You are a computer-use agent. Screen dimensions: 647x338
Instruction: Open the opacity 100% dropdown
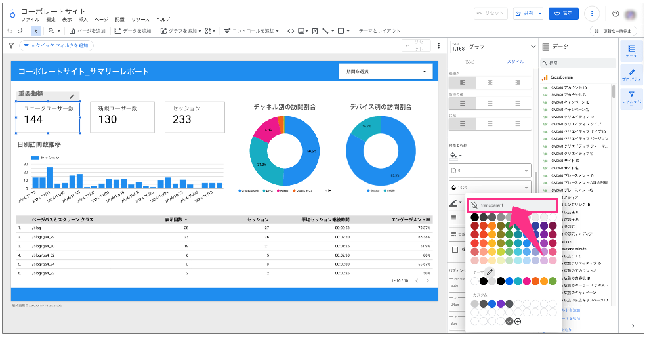coord(490,187)
